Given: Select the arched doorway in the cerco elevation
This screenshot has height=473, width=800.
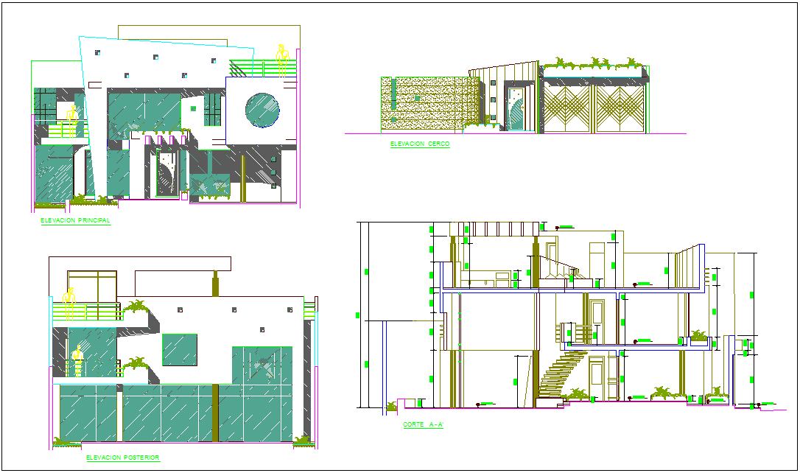Looking at the screenshot, I should (x=517, y=111).
